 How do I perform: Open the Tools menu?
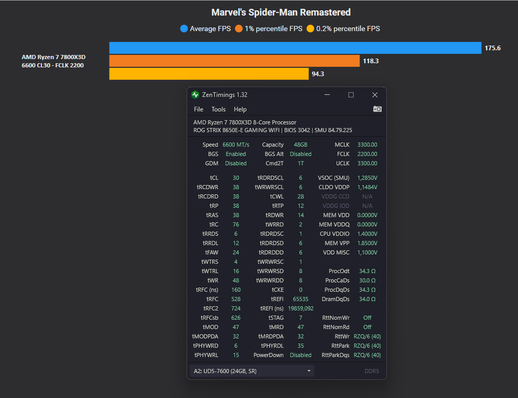coord(218,109)
